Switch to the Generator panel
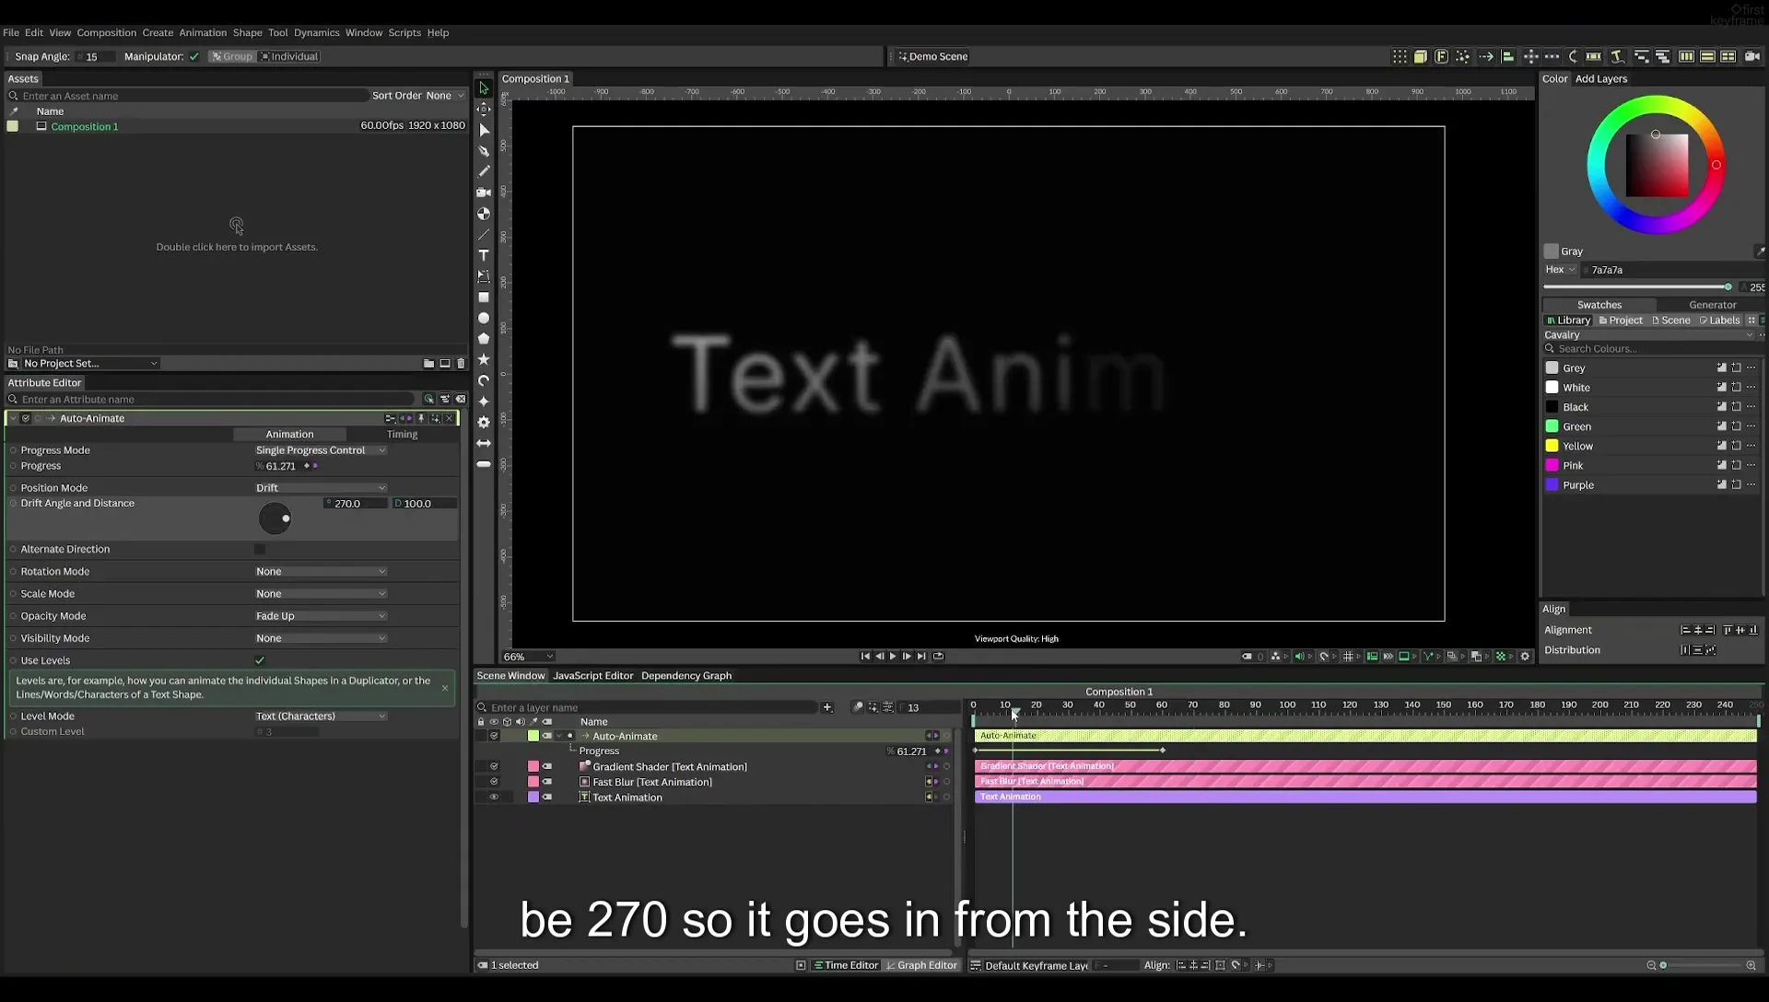 pos(1712,305)
